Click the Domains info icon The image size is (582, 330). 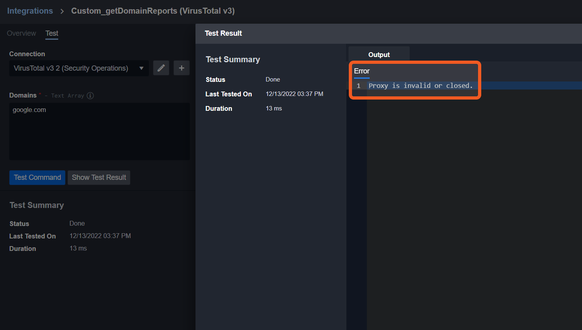pos(90,96)
